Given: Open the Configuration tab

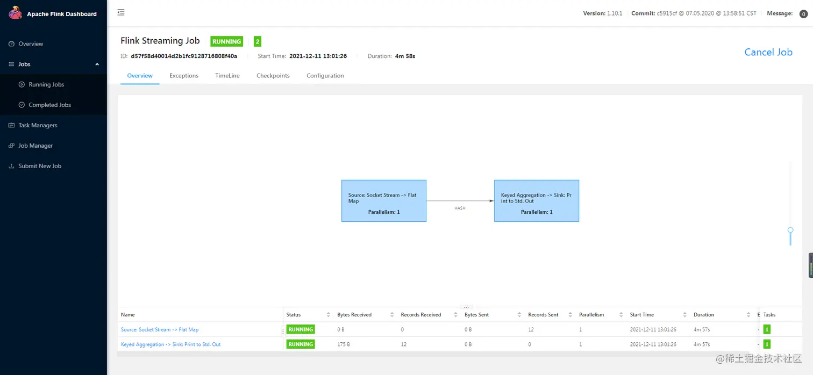Looking at the screenshot, I should click(x=325, y=76).
